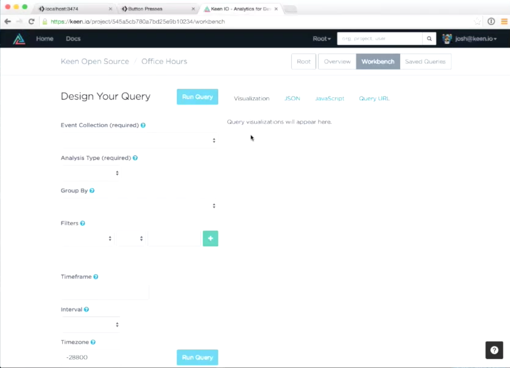Viewport: 510px width, 368px height.
Task: Select the Visualization tab
Action: tap(251, 98)
